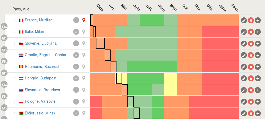Viewport: 265px width, 119px height.
Task: Click the plus icon on the Pologne, Varsovie row
Action: (x=258, y=102)
